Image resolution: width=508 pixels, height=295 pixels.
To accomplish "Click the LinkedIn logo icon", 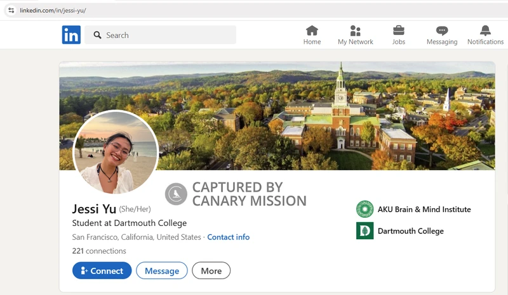I will [x=71, y=35].
